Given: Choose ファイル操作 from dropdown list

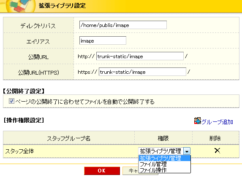Looking at the screenshot, I should point(165,170).
